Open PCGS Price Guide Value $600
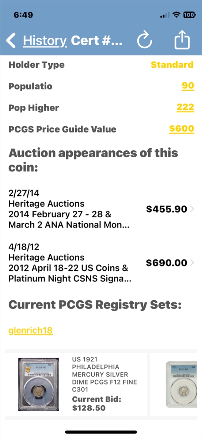Viewport: 202px width, 439px height. pyautogui.click(x=182, y=129)
